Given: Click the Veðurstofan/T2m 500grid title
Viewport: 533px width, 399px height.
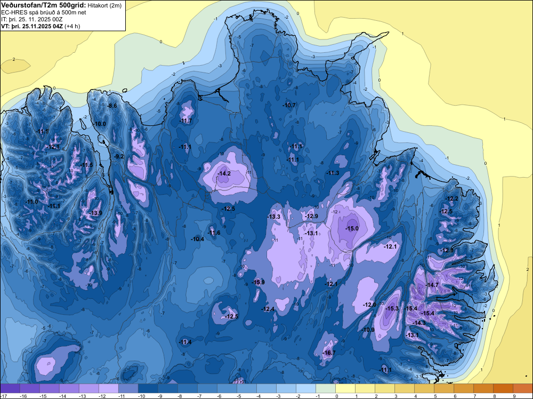Looking at the screenshot, I should click(44, 5).
